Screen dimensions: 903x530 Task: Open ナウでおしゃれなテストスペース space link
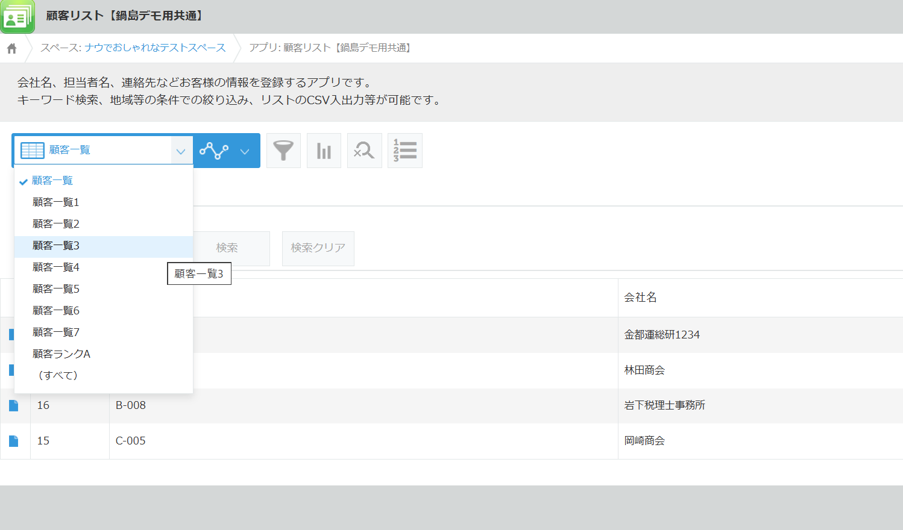(155, 48)
